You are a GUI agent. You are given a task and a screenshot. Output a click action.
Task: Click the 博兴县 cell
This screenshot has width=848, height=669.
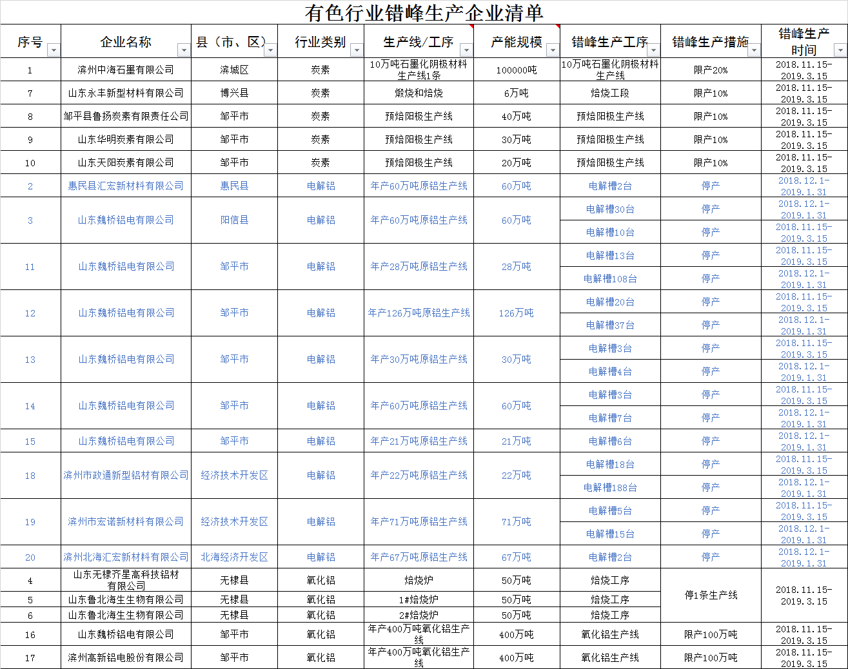(x=234, y=93)
